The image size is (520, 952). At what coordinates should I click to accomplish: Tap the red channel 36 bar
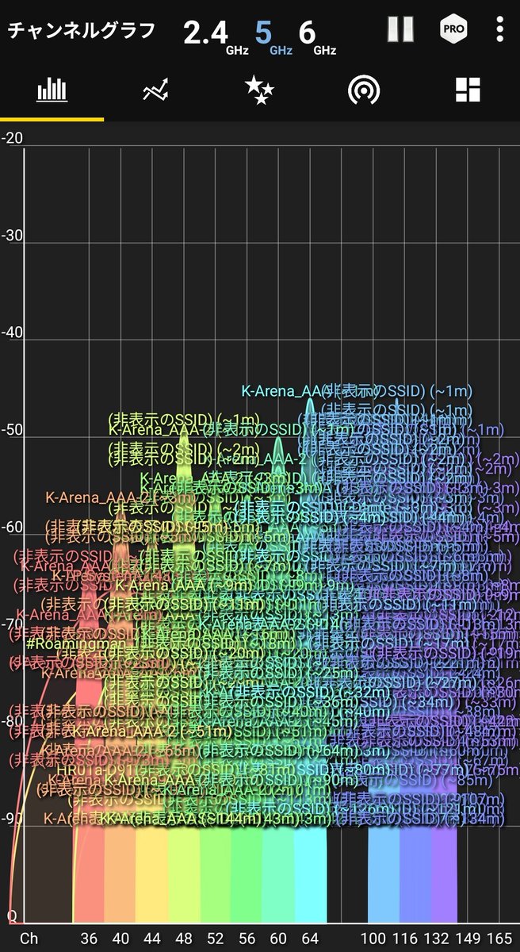tap(89, 874)
